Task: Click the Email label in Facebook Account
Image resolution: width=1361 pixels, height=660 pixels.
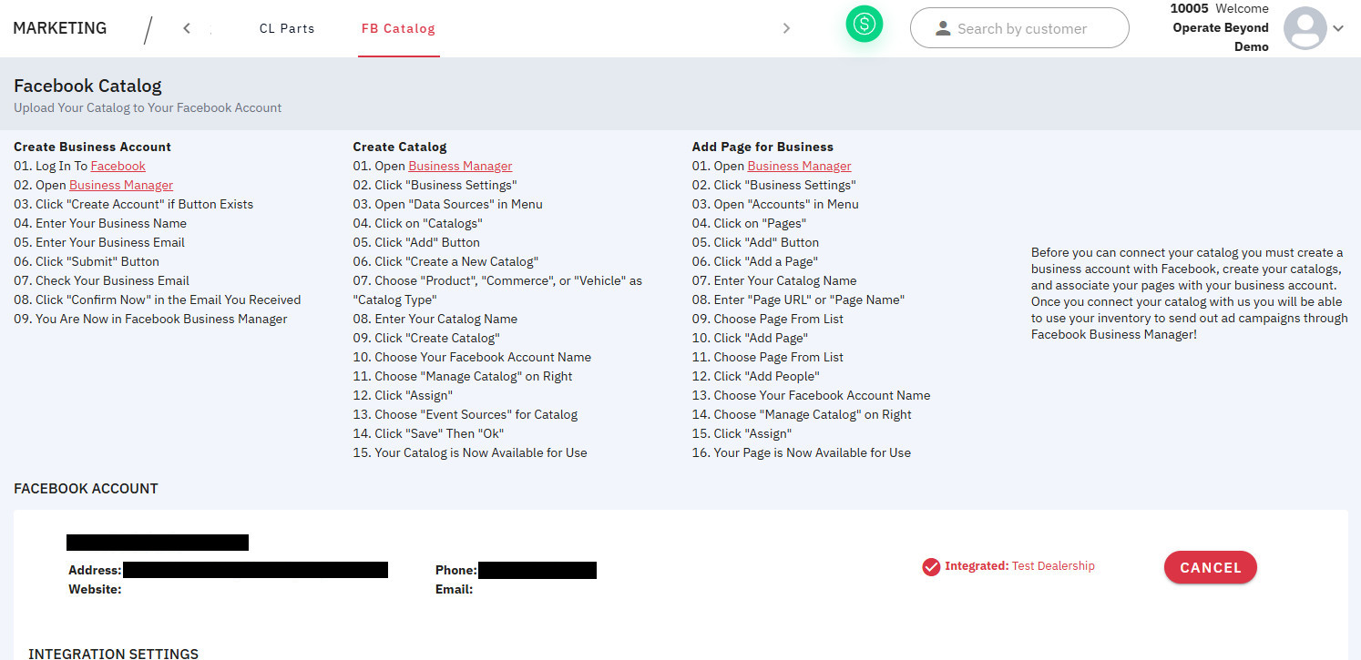Action: (x=454, y=589)
